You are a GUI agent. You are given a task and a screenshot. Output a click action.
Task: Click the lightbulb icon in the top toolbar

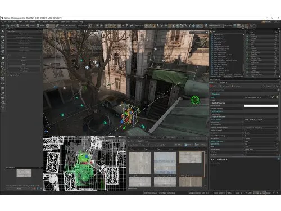coord(157,25)
